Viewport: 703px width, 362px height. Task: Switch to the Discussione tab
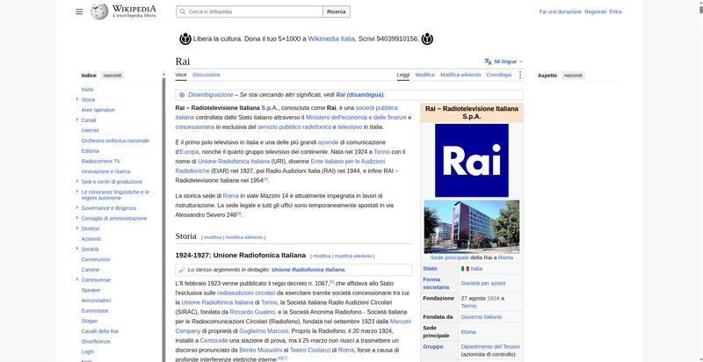(x=207, y=75)
